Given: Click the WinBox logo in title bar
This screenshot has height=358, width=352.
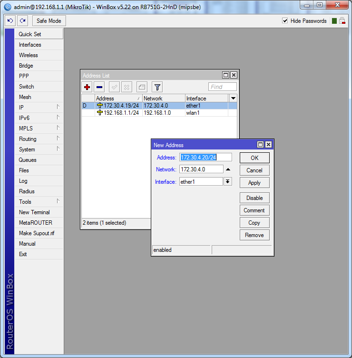Looking at the screenshot, I should [x=8, y=7].
